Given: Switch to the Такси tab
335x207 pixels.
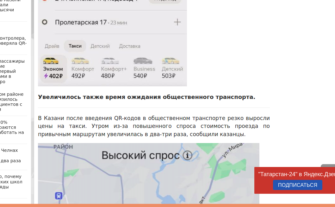Looking at the screenshot, I should tap(75, 46).
